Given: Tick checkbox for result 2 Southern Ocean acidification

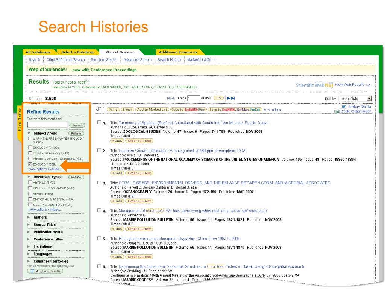Looking at the screenshot, I should 99,150.
